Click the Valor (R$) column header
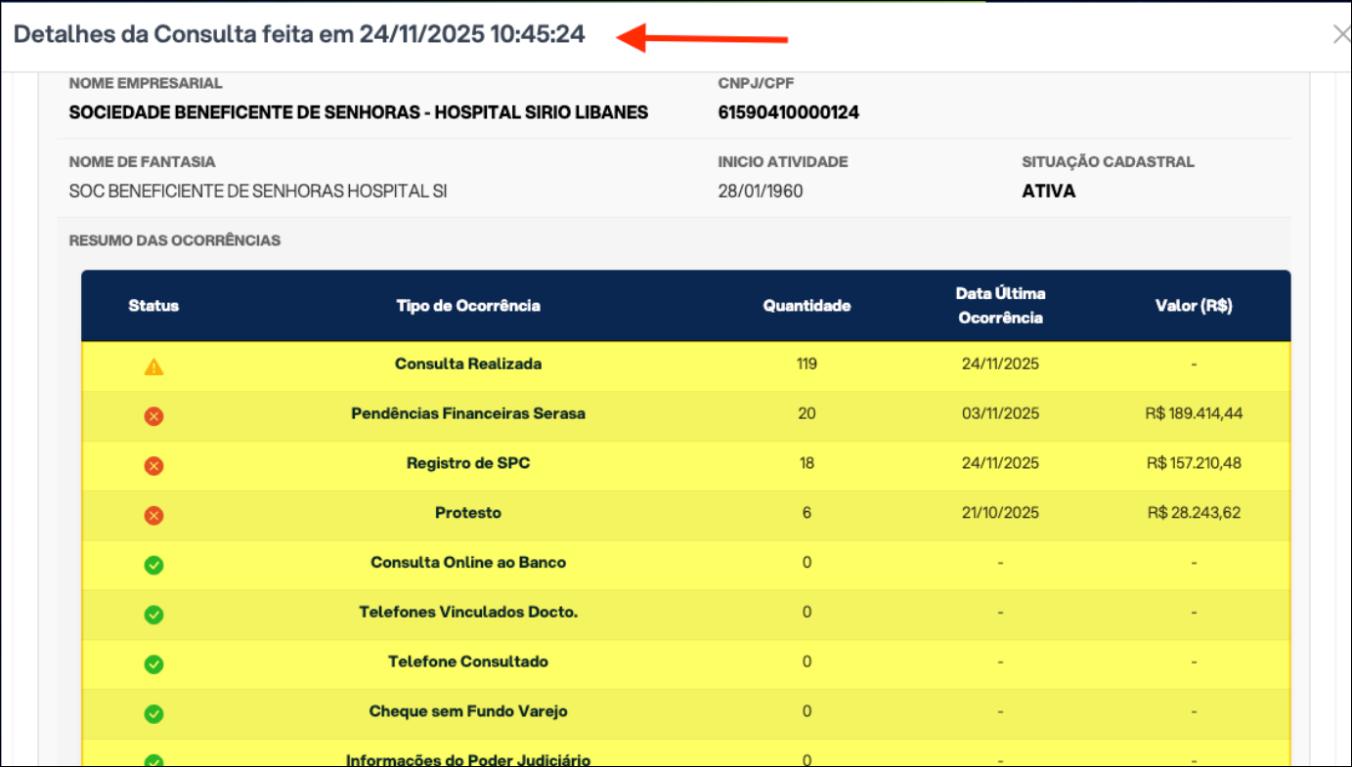This screenshot has height=767, width=1352. tap(1194, 306)
